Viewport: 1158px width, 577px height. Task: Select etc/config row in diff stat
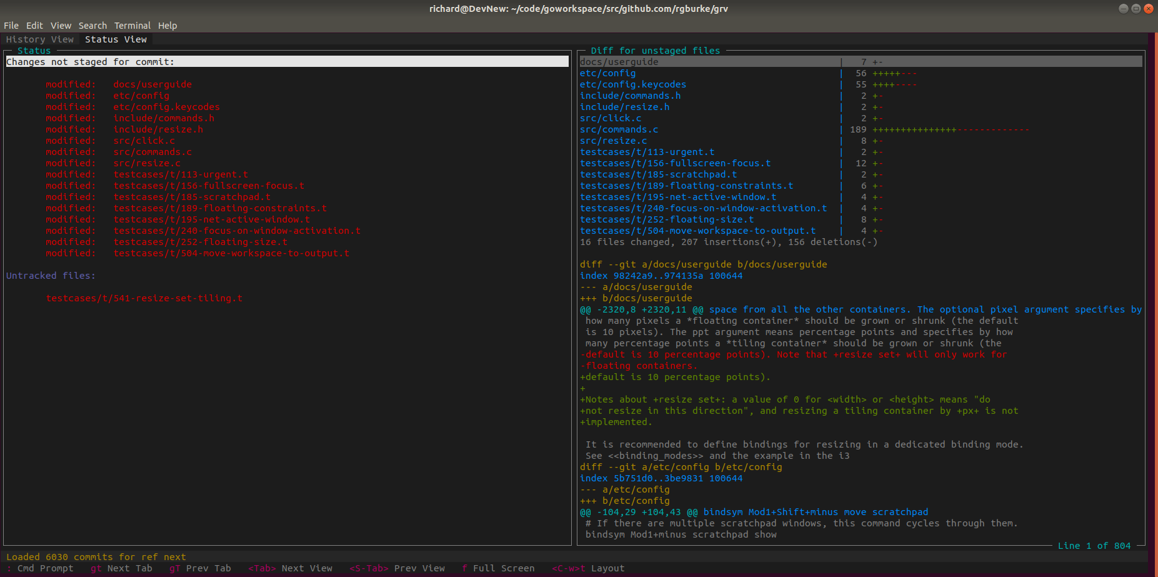(x=749, y=73)
